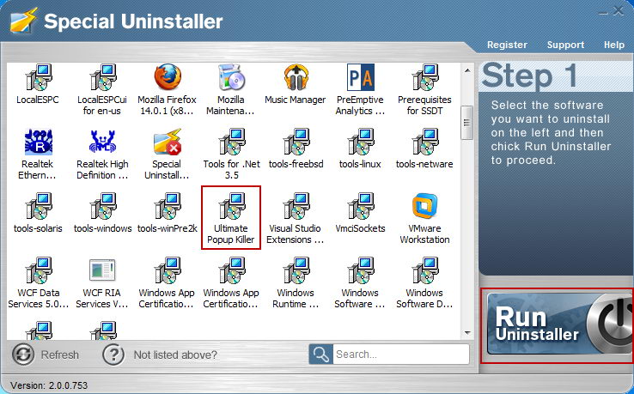Screen dimensions: 634x394
Task: Select Visual Studio Extensions icon
Action: 296,206
